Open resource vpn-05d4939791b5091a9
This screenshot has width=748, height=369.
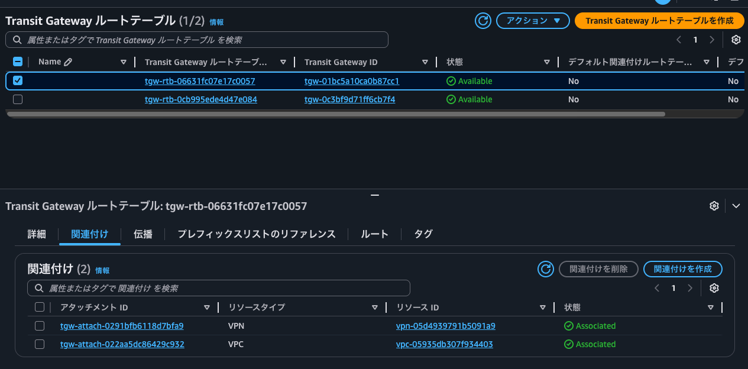[446, 326]
